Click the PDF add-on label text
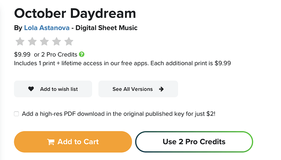 pyautogui.click(x=119, y=114)
